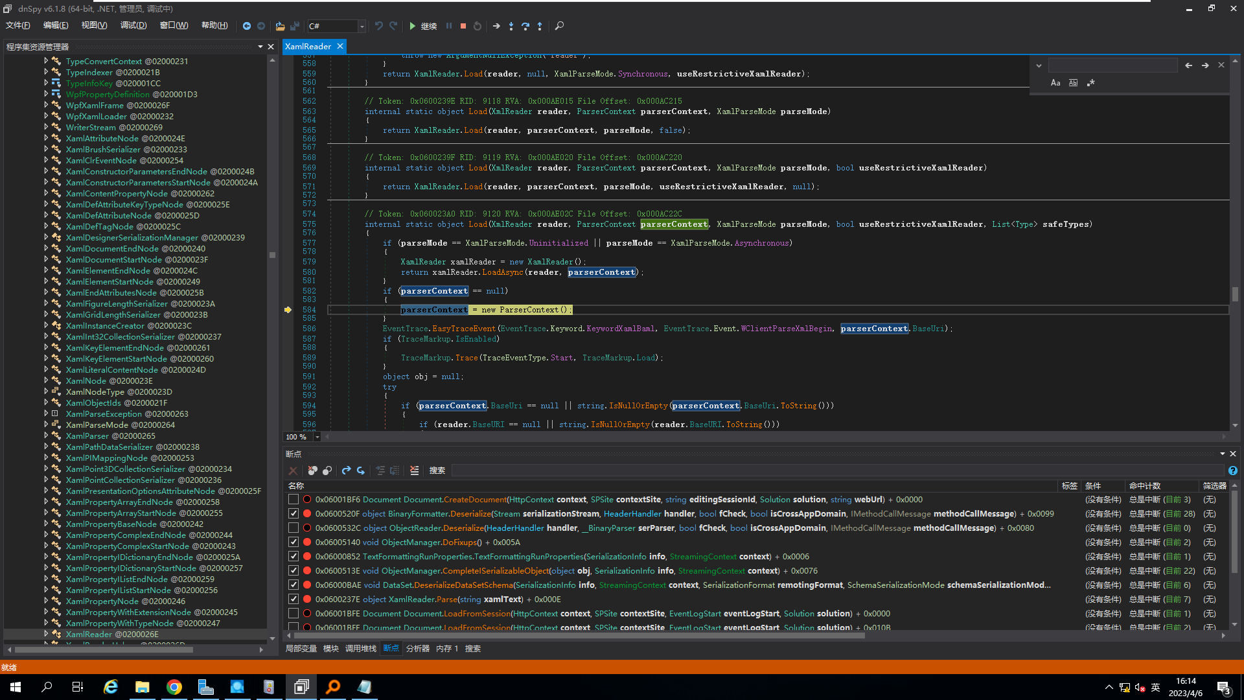This screenshot has width=1244, height=700.
Task: Toggle checkbox for BinaryFormatter.Deserialize breakpoint
Action: 293,514
